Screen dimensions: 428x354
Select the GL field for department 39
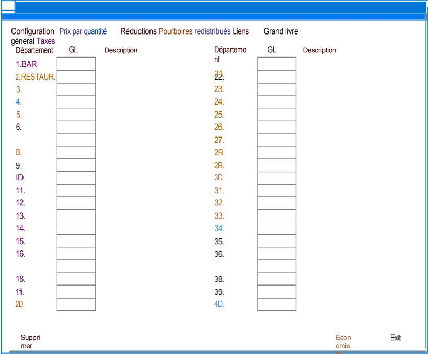[x=276, y=292]
